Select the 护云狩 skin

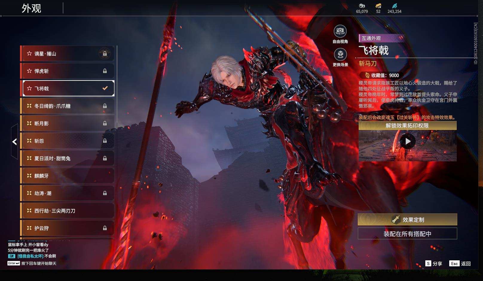pos(68,228)
